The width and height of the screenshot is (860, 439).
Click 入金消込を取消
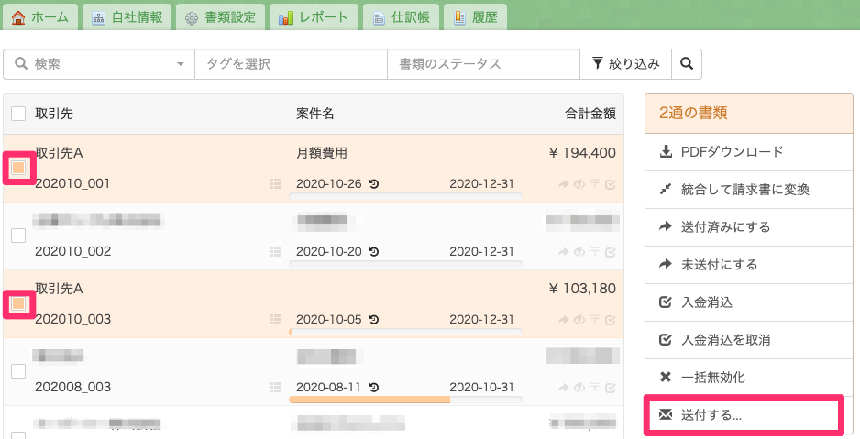[749, 340]
